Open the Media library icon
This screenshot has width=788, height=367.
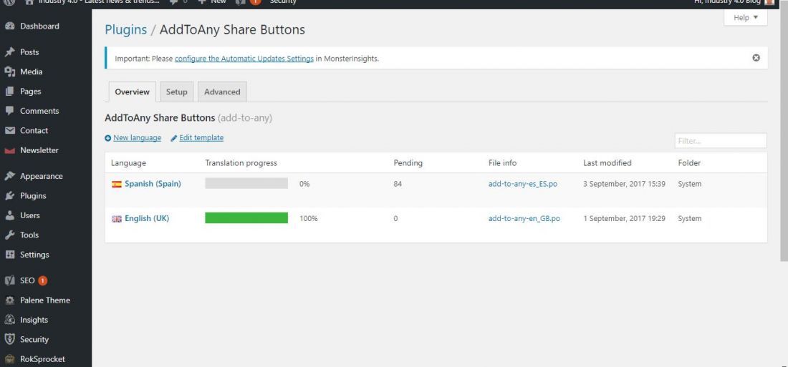[x=9, y=72]
